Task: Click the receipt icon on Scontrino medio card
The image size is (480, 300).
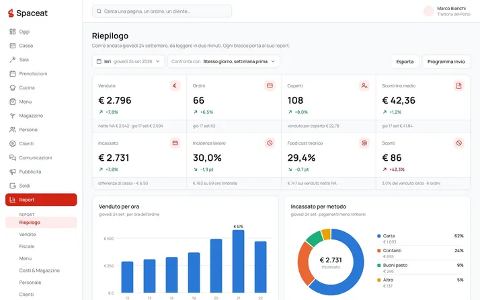Action: [x=459, y=86]
